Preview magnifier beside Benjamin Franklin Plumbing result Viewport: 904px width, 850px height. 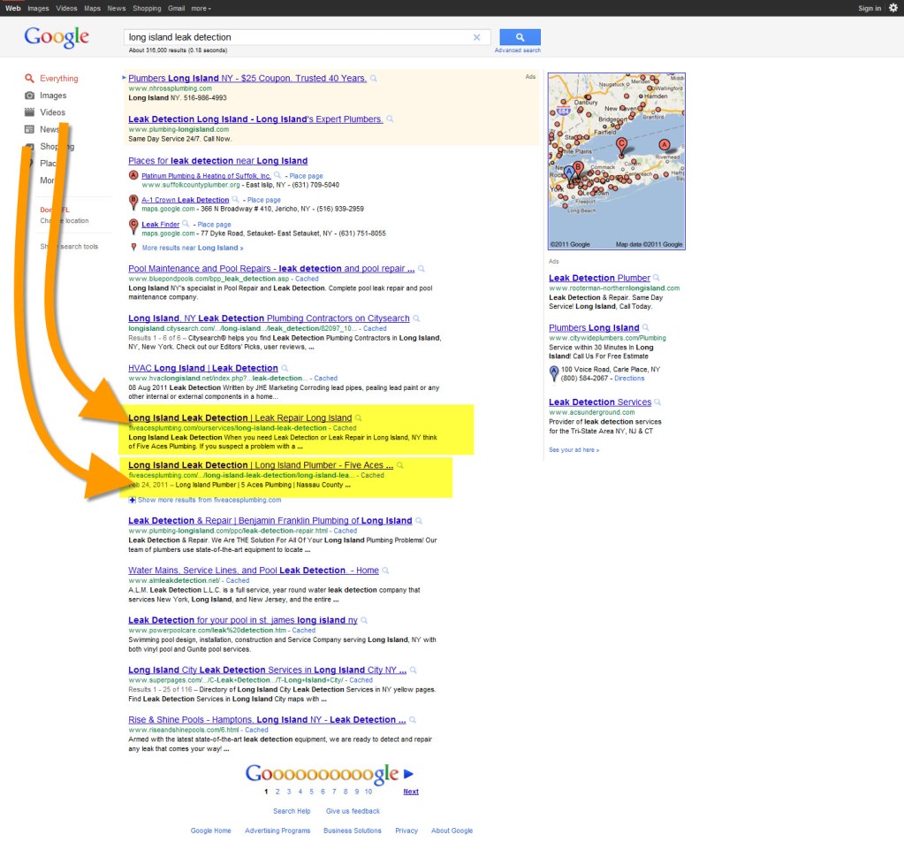[419, 521]
